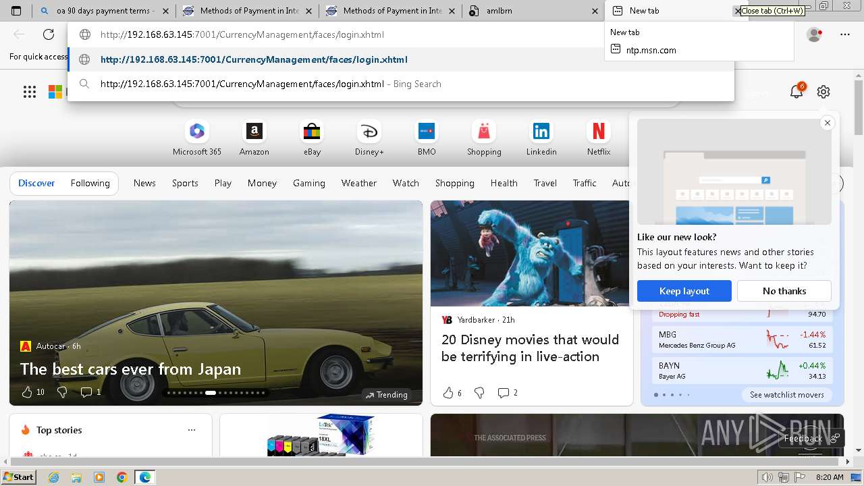Launch Internet Explorer from taskbar
This screenshot has width=864, height=486.
[x=53, y=477]
